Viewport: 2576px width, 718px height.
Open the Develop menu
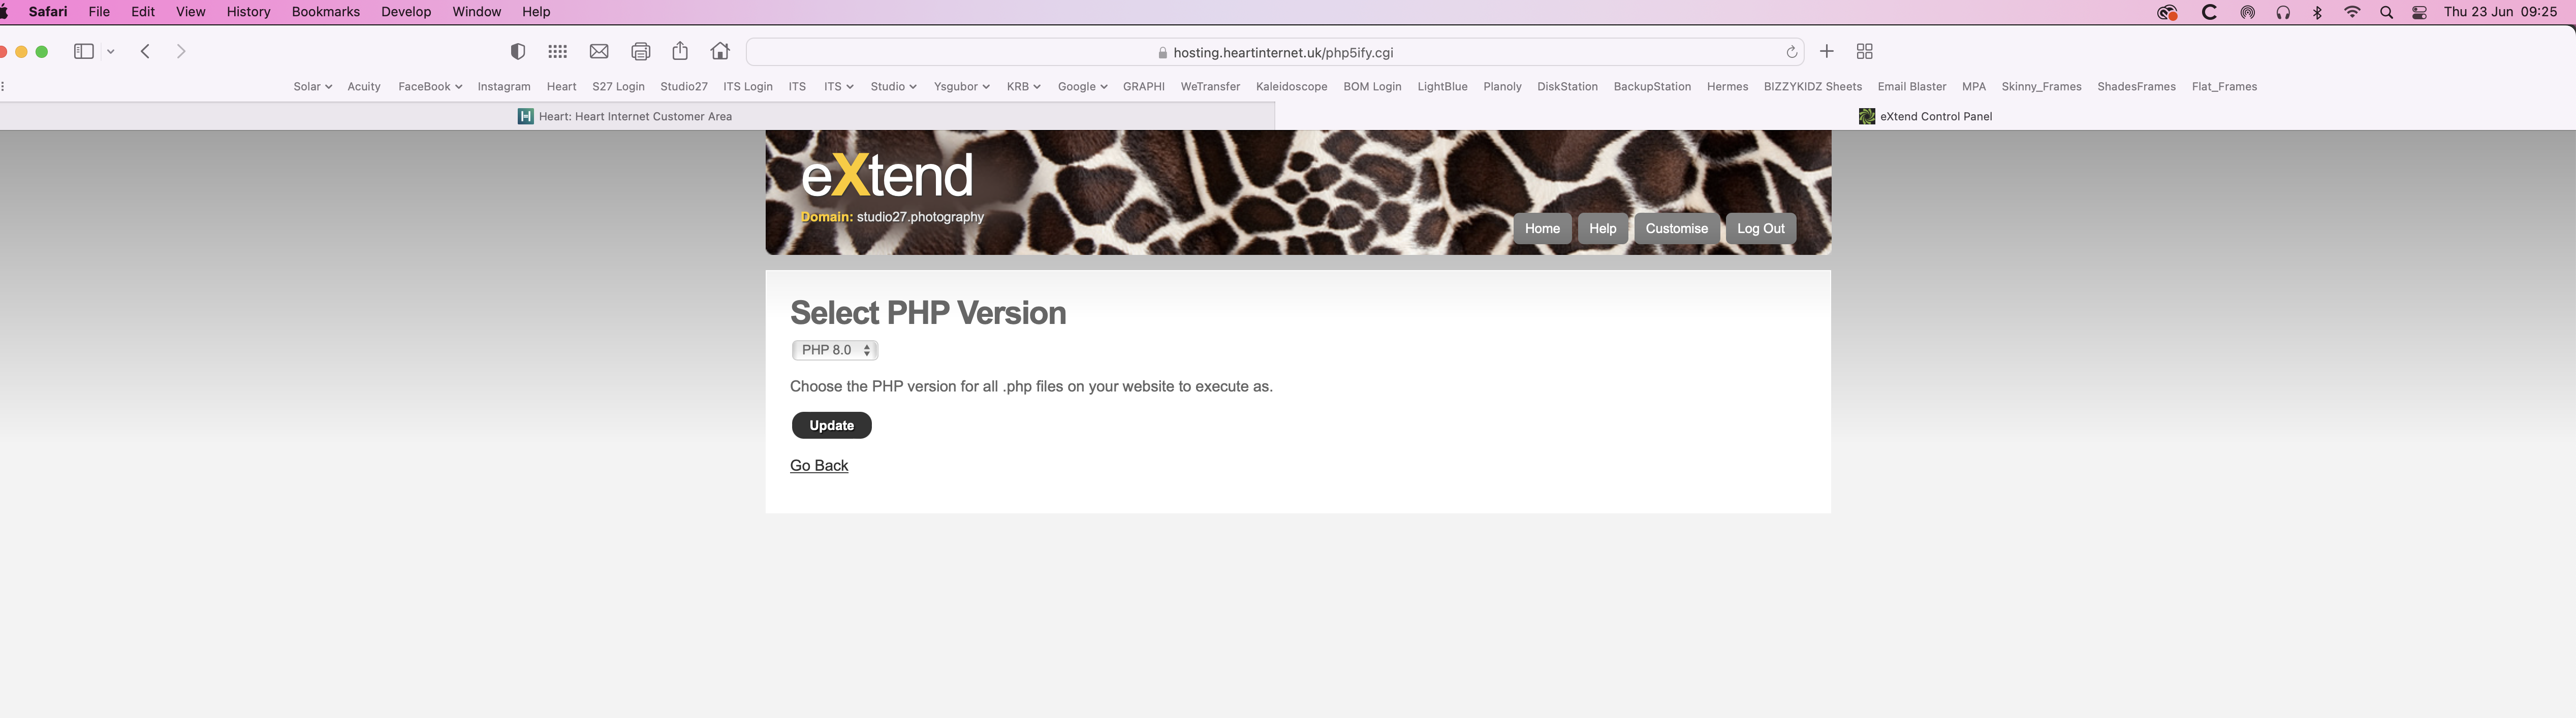pos(406,12)
